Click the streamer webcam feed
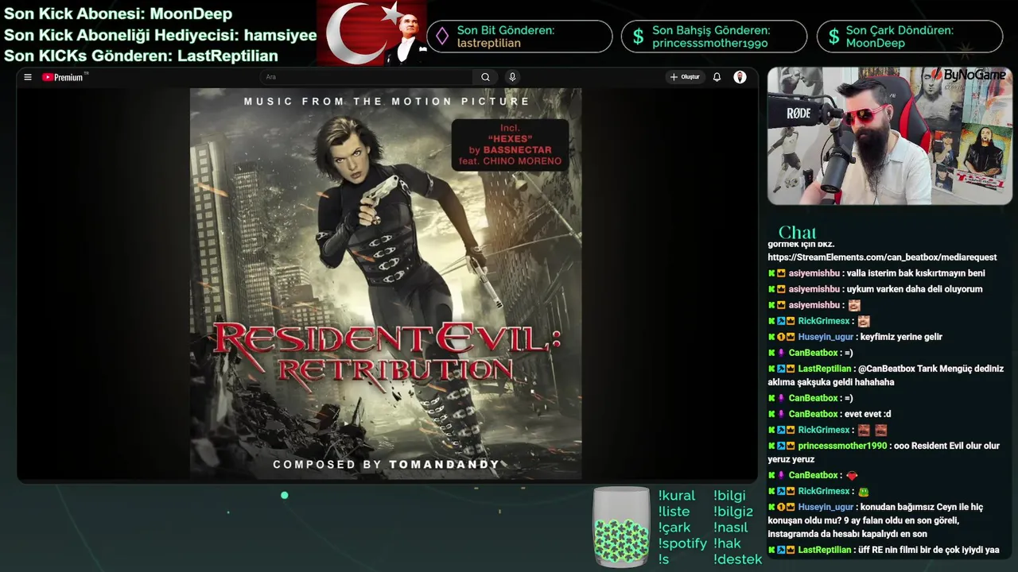The image size is (1018, 572). click(889, 136)
